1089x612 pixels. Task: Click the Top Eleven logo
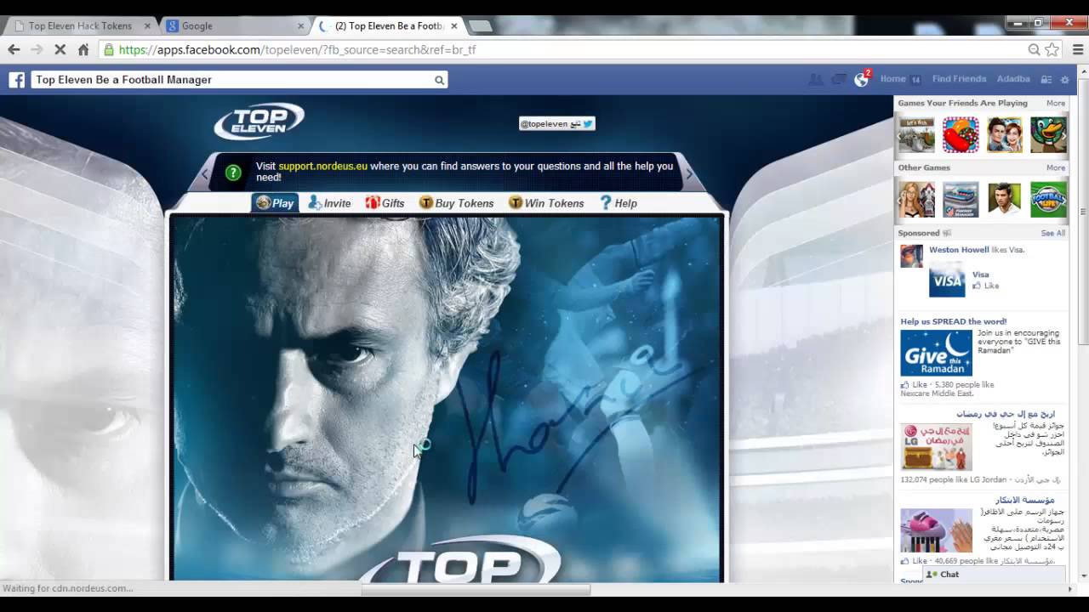click(259, 121)
